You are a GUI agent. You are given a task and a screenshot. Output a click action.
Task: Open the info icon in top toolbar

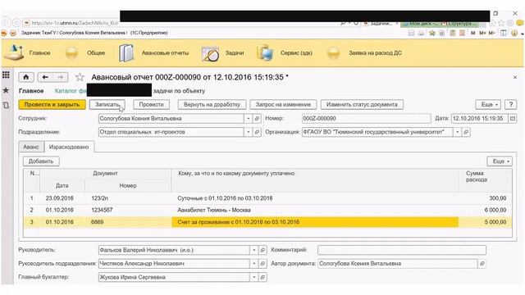coord(514,33)
